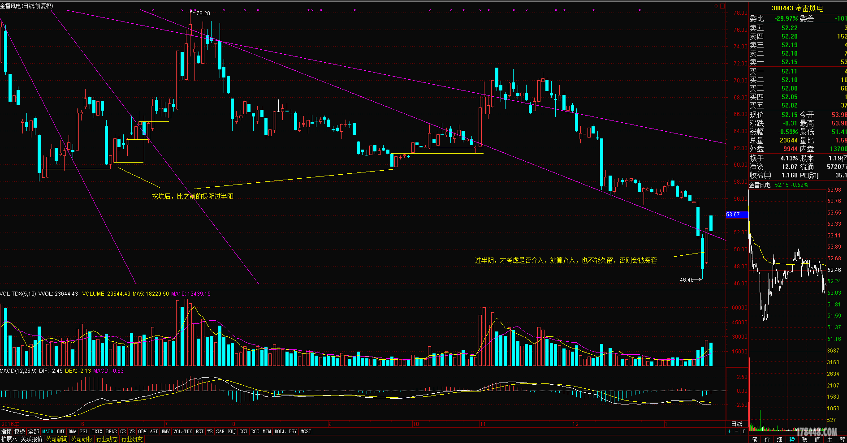The image size is (847, 443).
Task: Click the 46.46 low price marker
Action: pyautogui.click(x=687, y=280)
